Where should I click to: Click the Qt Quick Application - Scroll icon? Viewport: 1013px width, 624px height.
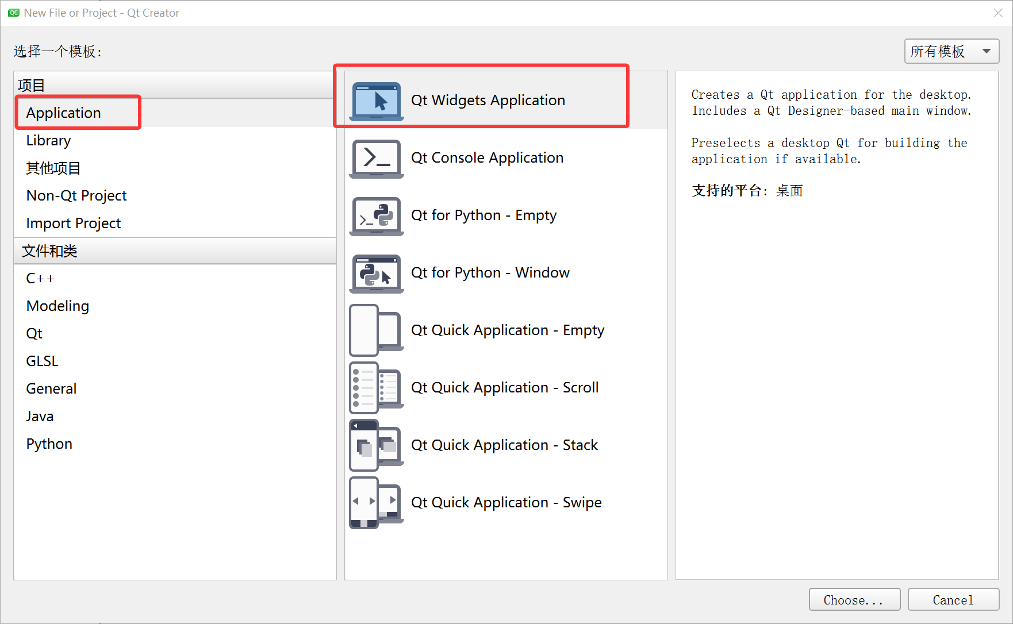click(377, 388)
